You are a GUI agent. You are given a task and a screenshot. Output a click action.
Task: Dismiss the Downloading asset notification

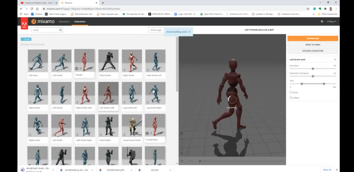190,32
